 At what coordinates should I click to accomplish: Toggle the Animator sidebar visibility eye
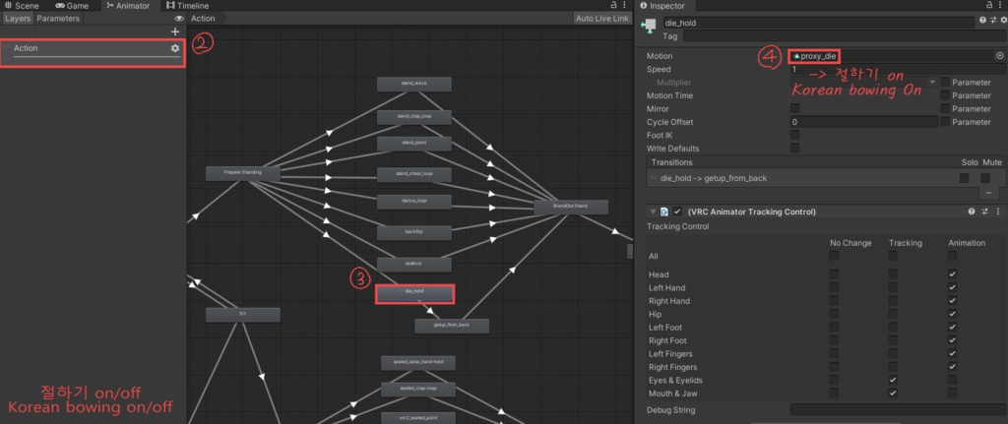click(x=179, y=19)
